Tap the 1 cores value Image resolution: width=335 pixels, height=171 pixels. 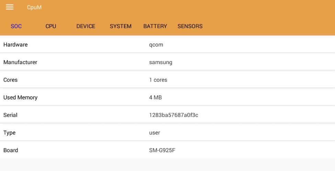158,80
